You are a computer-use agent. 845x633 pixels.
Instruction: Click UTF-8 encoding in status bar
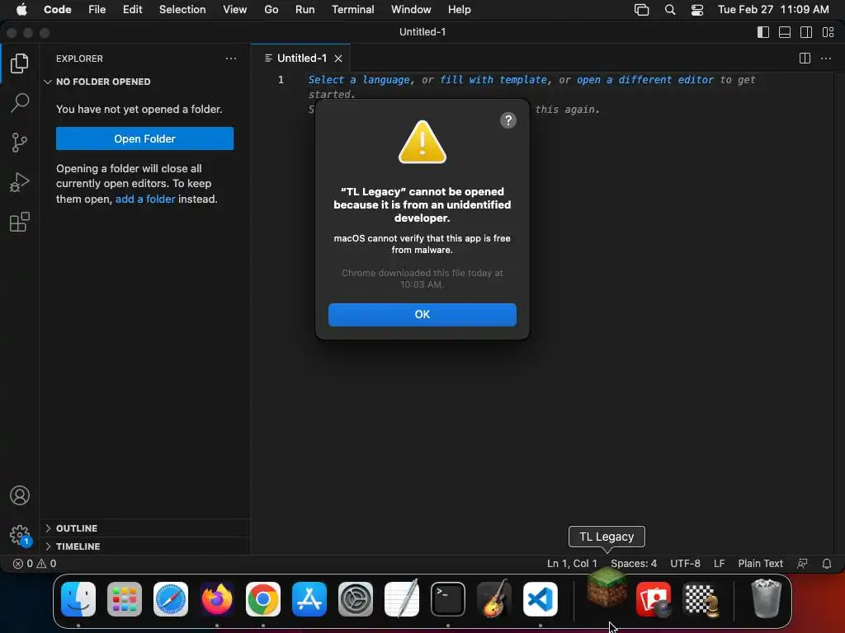coord(685,564)
